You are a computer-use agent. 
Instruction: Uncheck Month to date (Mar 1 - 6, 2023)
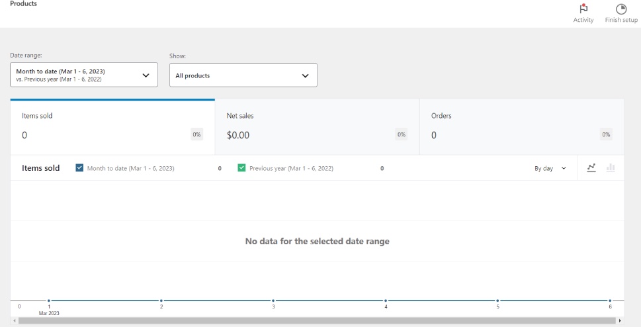coord(80,168)
